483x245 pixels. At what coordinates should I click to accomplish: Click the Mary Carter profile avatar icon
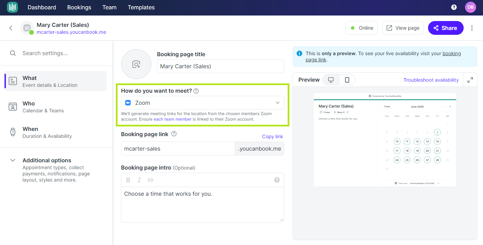(x=27, y=28)
